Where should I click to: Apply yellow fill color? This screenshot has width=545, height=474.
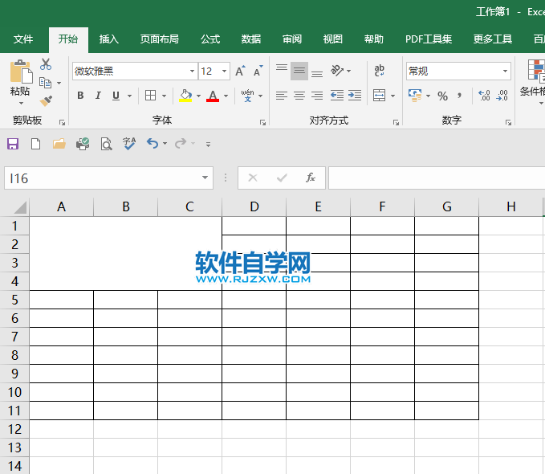(x=185, y=96)
